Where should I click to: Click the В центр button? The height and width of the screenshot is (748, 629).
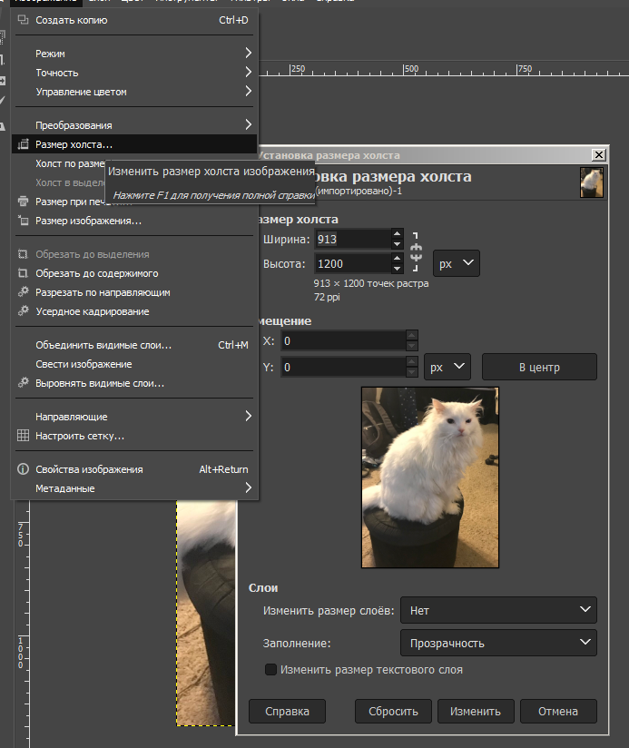tap(539, 367)
